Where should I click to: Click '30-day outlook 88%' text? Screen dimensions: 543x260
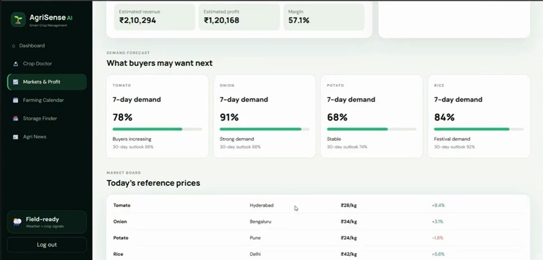click(x=240, y=147)
